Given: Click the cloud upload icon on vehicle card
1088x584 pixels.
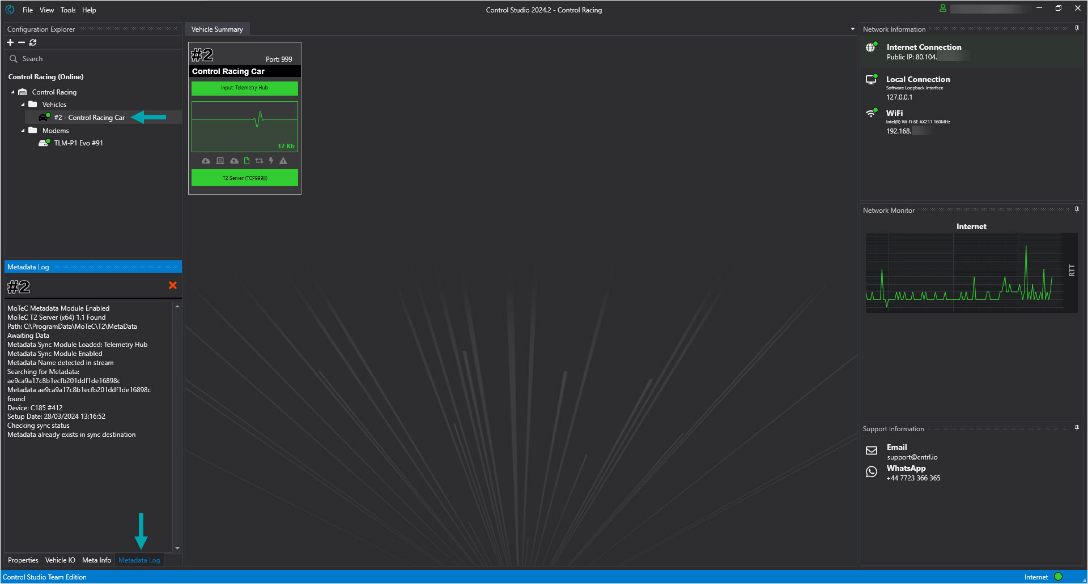Looking at the screenshot, I should point(234,161).
